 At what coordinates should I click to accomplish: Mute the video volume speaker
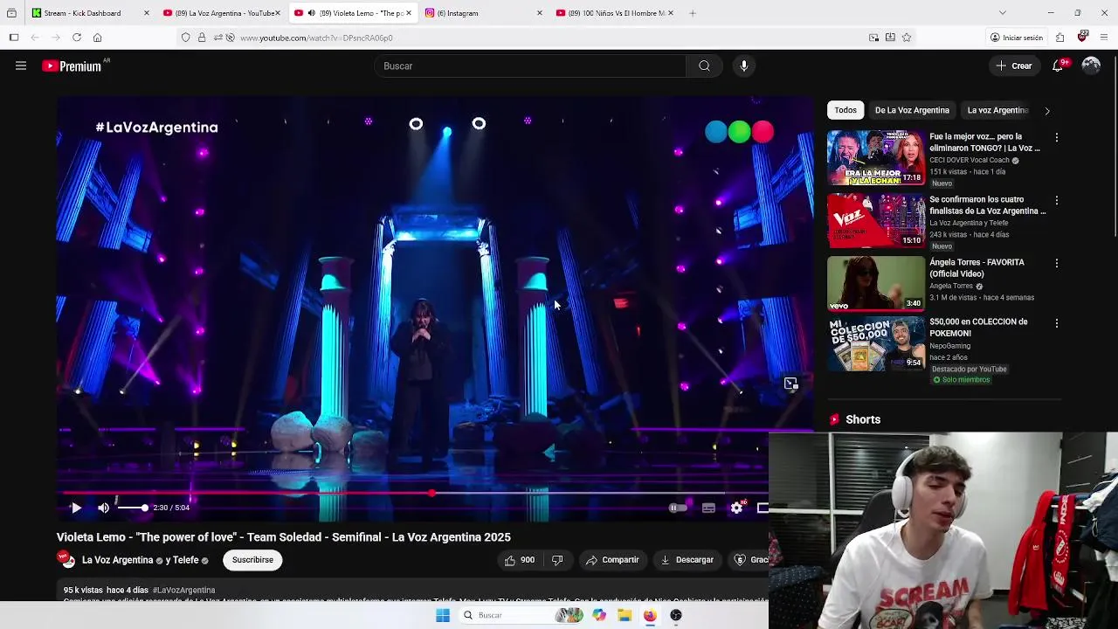(x=104, y=508)
